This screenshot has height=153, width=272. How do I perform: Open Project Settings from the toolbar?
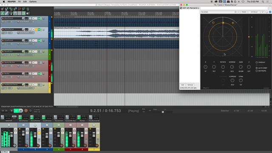pyautogui.click(x=15, y=9)
